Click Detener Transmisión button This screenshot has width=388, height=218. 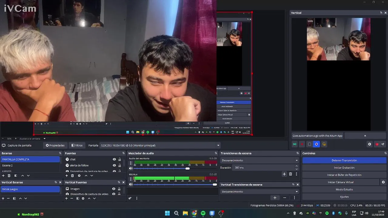(344, 160)
